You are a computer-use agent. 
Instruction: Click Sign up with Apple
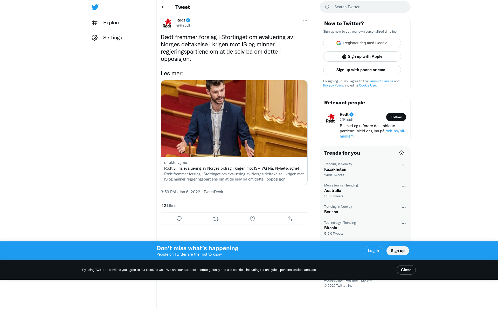362,56
